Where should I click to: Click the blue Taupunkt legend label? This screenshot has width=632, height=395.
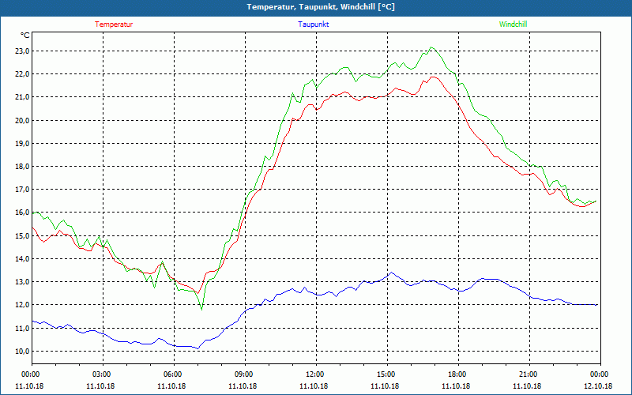point(313,24)
